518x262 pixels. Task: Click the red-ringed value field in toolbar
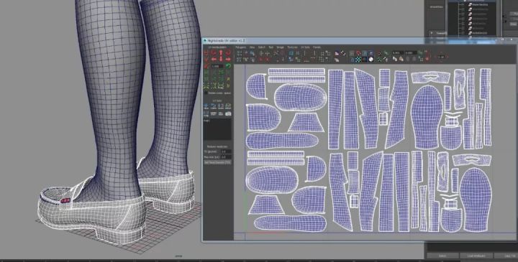(441, 57)
